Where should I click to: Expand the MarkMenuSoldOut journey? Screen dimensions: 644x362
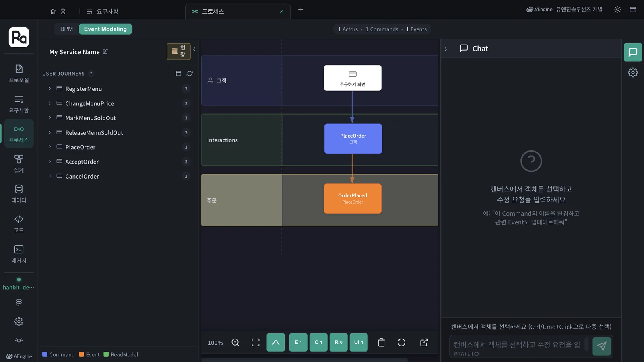coord(50,117)
